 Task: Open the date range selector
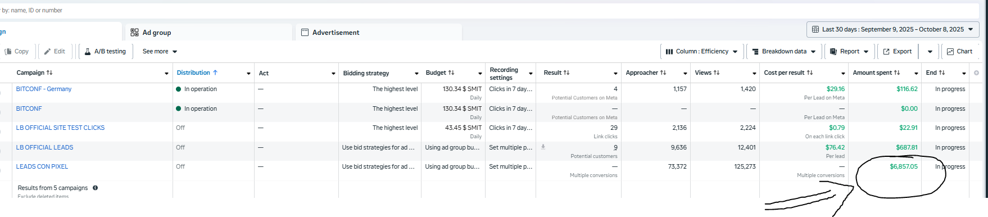[x=892, y=29]
